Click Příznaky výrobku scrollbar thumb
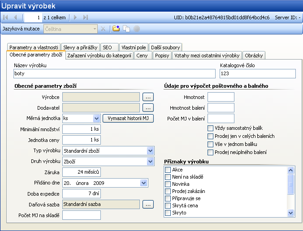Viewport: 303px width, 231px height. [290, 184]
